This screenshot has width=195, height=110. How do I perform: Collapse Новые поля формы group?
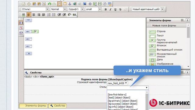pyautogui.click(x=150, y=25)
